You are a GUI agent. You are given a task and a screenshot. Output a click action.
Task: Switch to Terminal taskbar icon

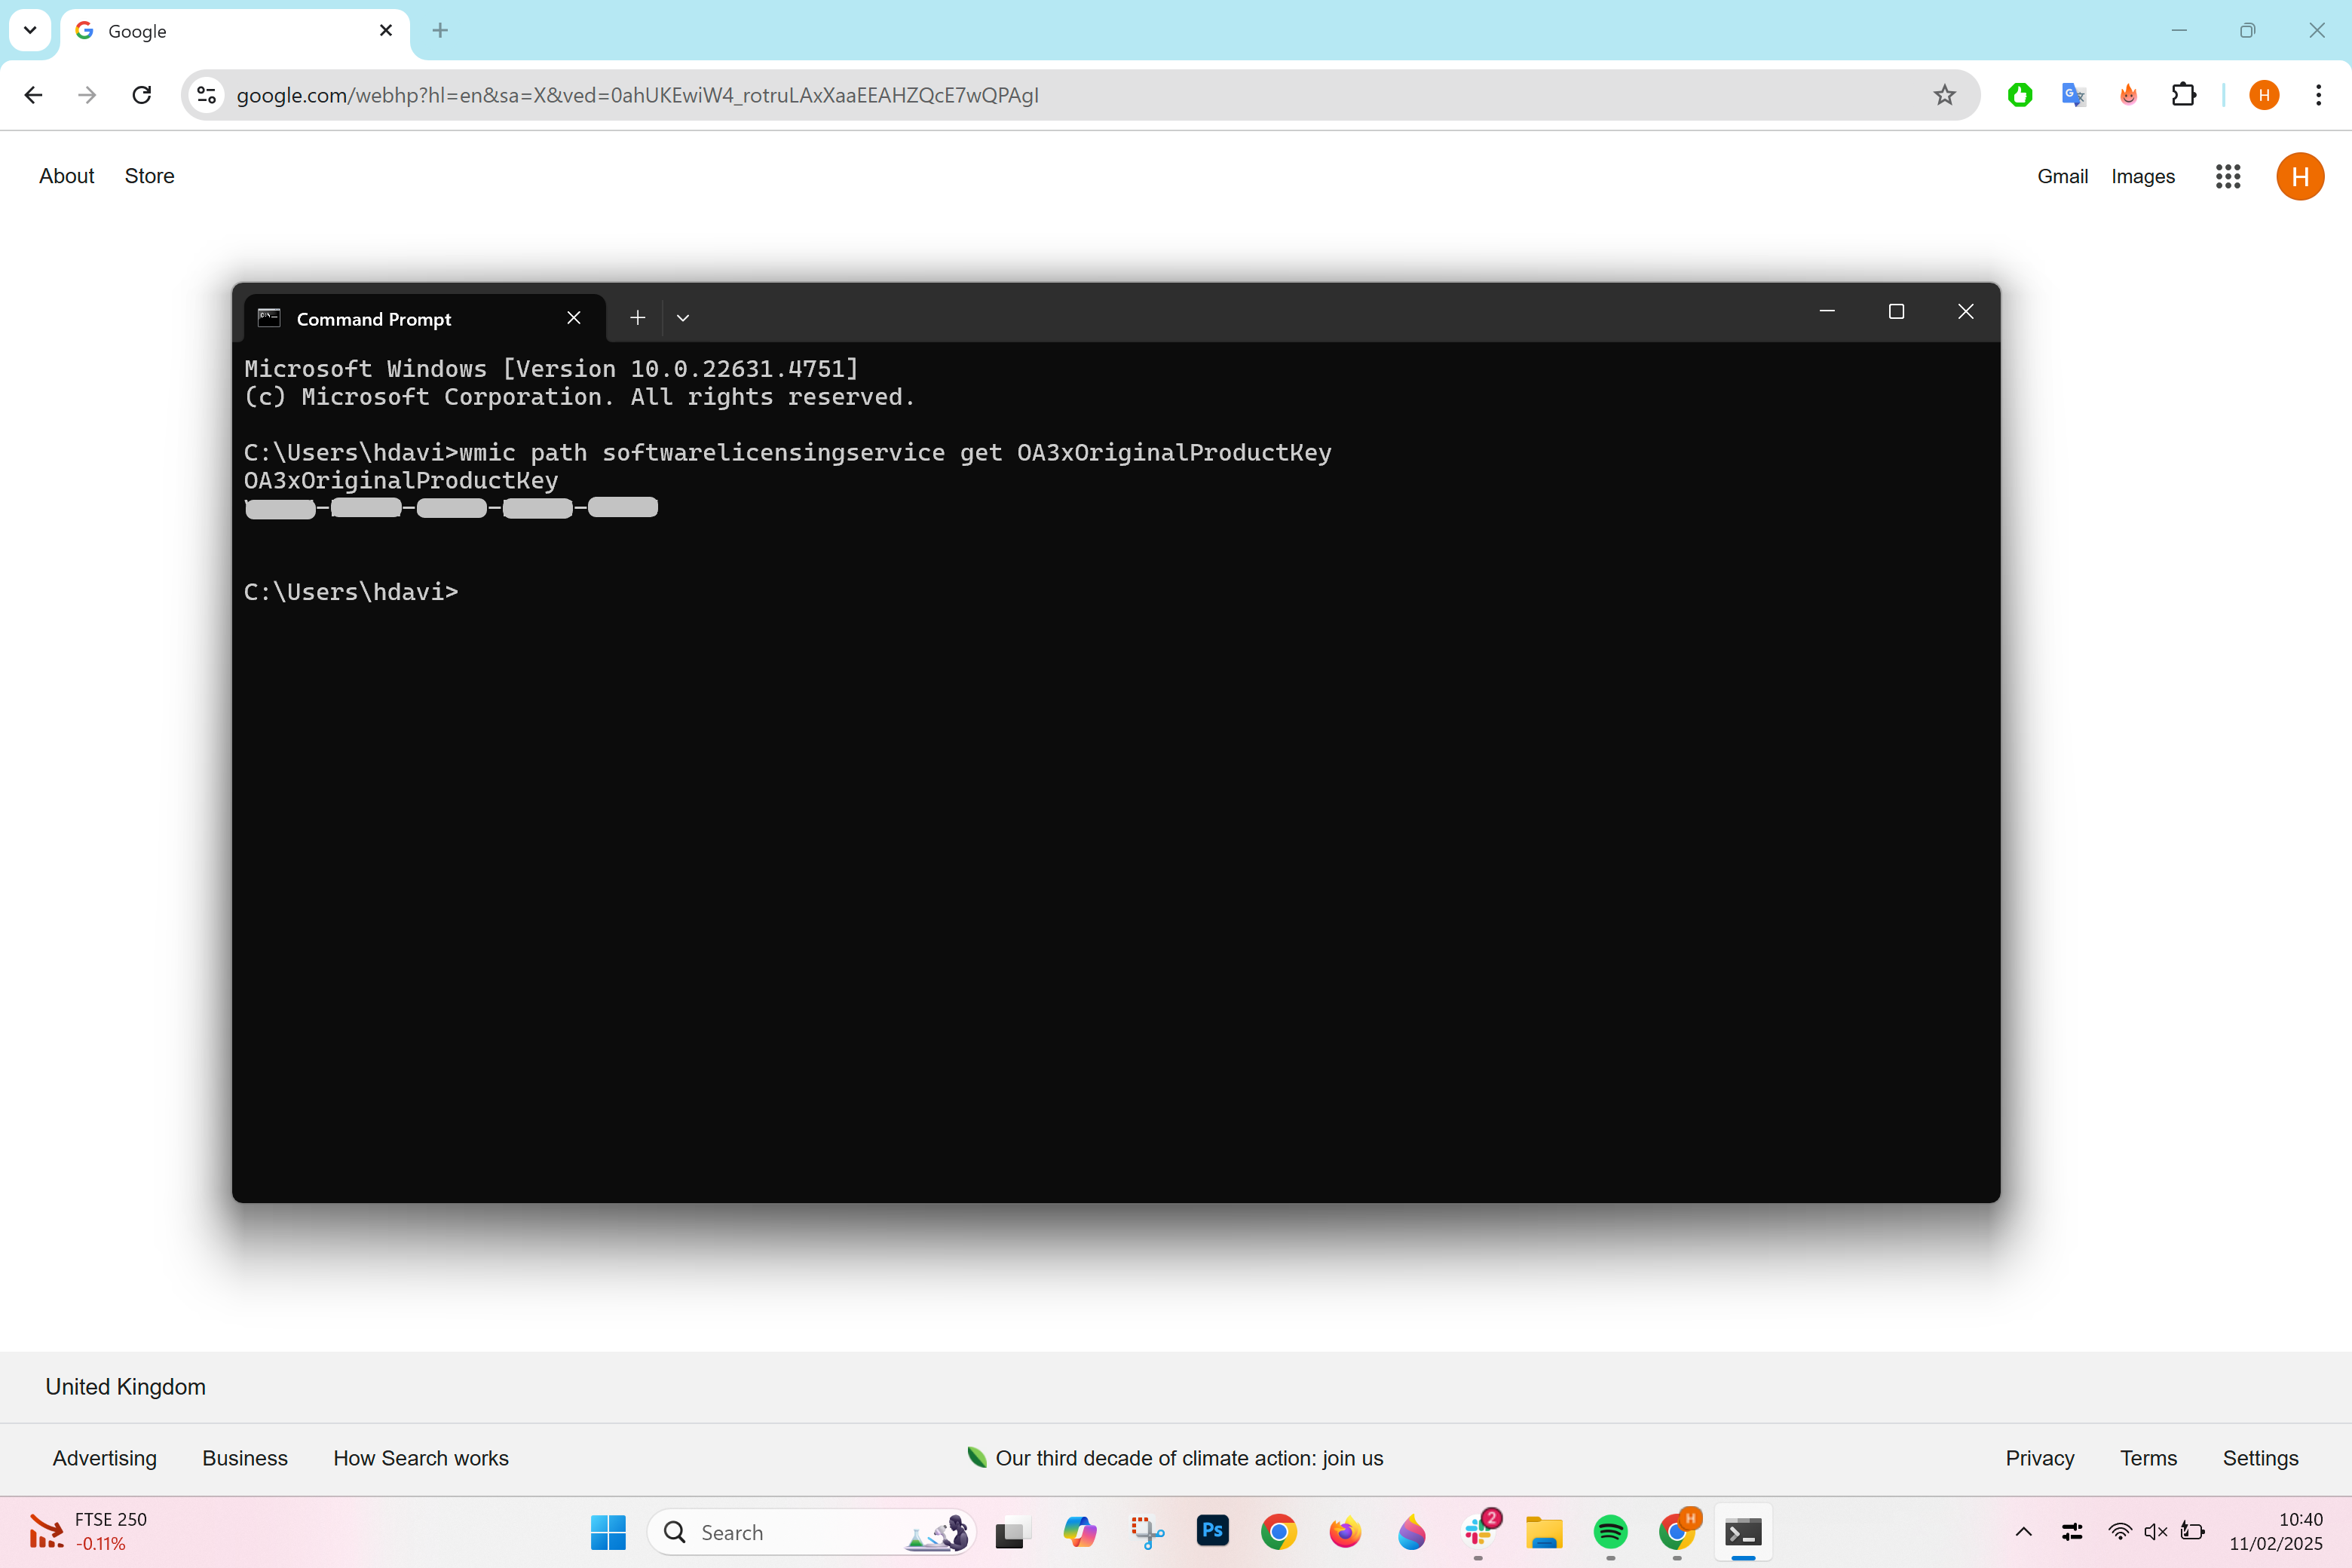[x=1743, y=1532]
